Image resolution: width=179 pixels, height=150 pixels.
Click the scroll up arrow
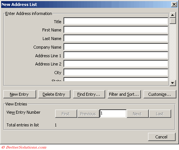pos(173,15)
